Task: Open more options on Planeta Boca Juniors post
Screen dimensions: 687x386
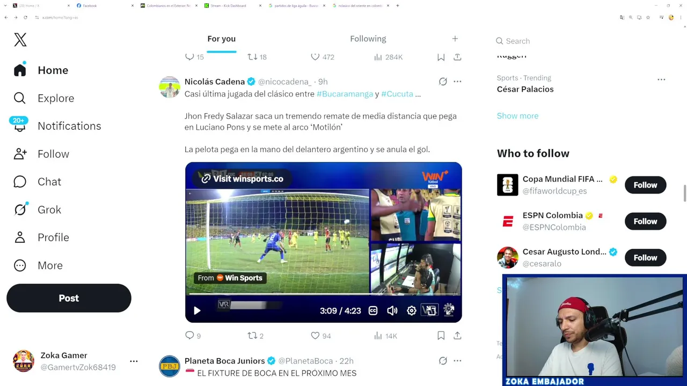Action: 457,361
